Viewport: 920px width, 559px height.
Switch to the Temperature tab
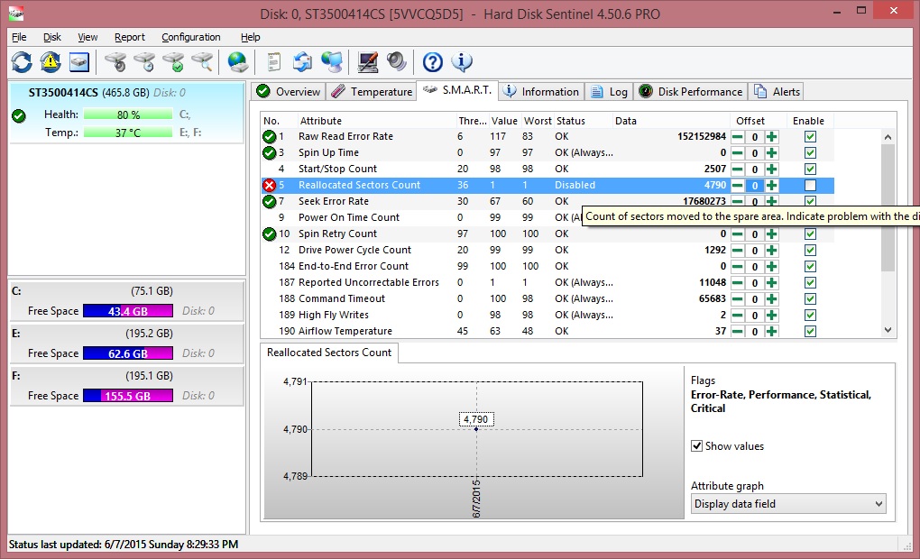(x=372, y=91)
